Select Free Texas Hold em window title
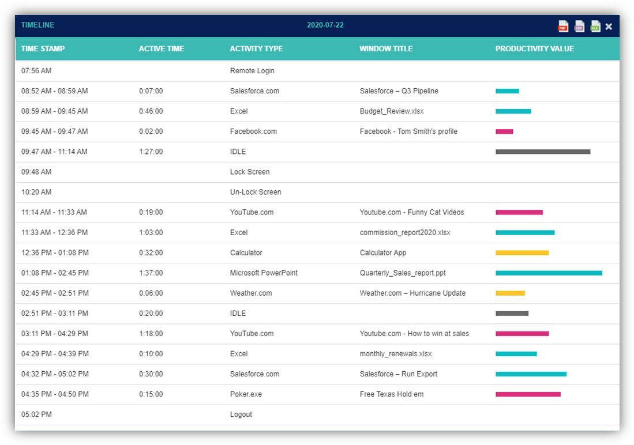Image resolution: width=634 pixels, height=445 pixels. pos(391,394)
